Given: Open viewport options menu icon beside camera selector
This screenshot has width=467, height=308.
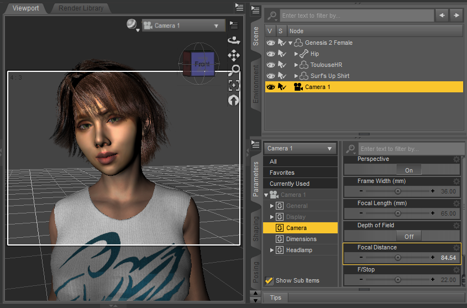Looking at the screenshot, I should click(234, 25).
